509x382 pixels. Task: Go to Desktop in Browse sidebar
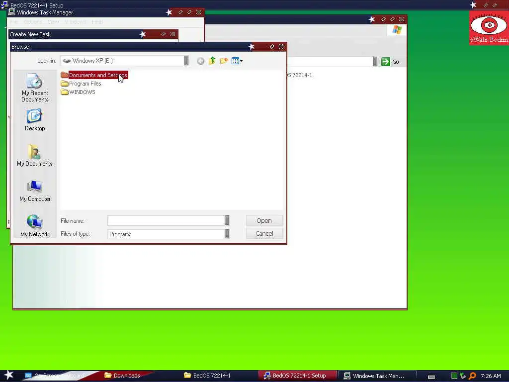pos(35,120)
